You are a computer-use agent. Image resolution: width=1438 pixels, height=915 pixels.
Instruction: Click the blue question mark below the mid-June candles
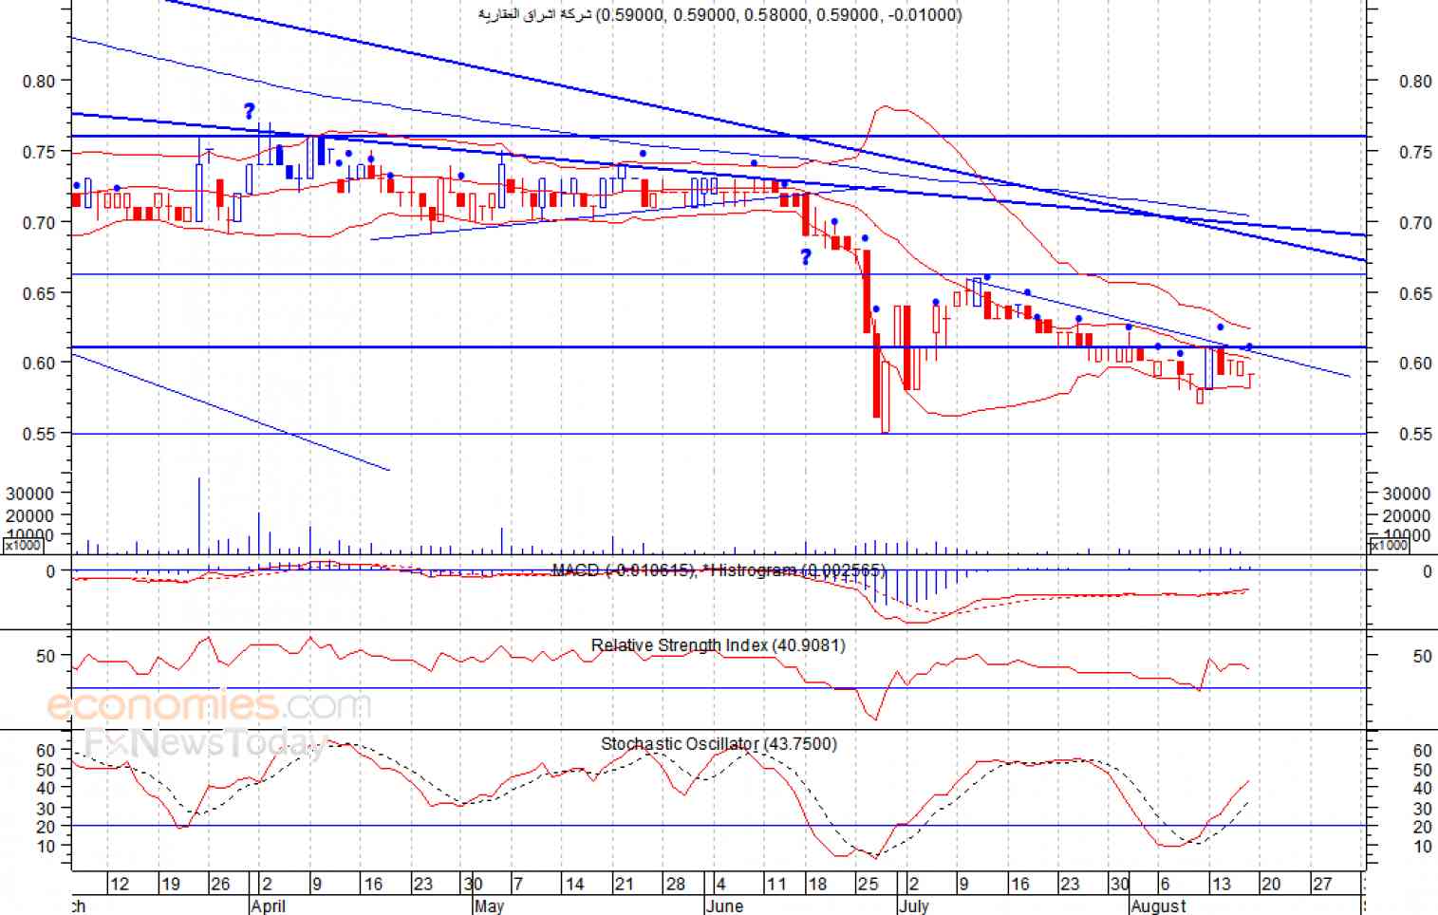pyautogui.click(x=806, y=257)
